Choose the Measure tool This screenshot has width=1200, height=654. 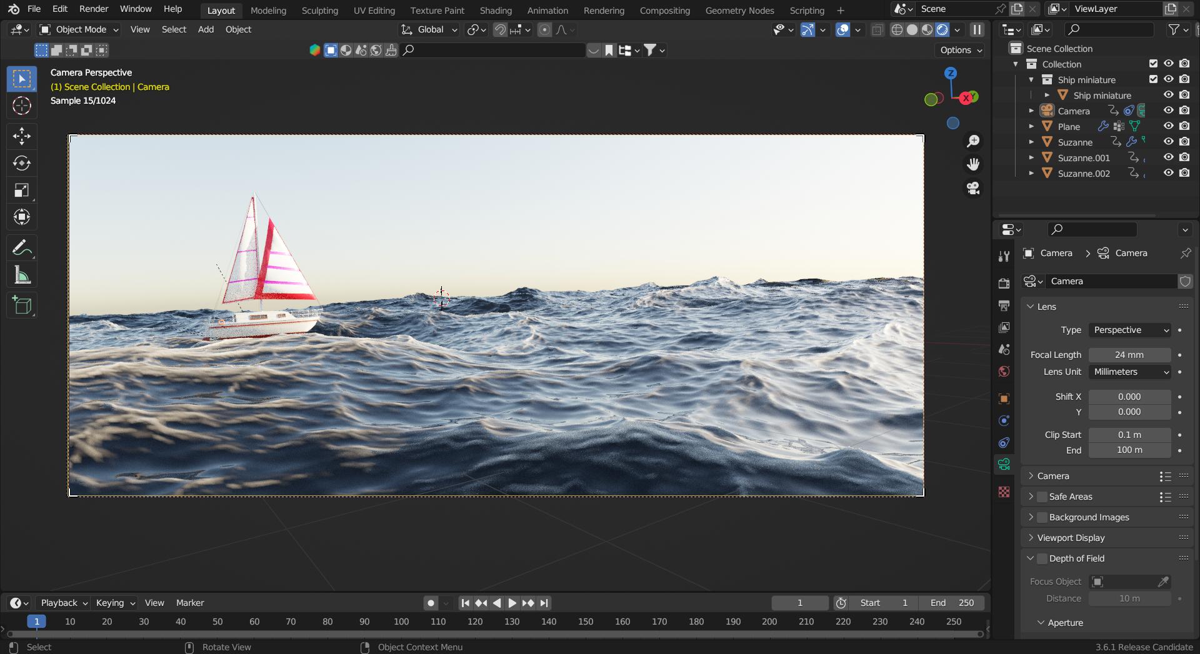22,275
